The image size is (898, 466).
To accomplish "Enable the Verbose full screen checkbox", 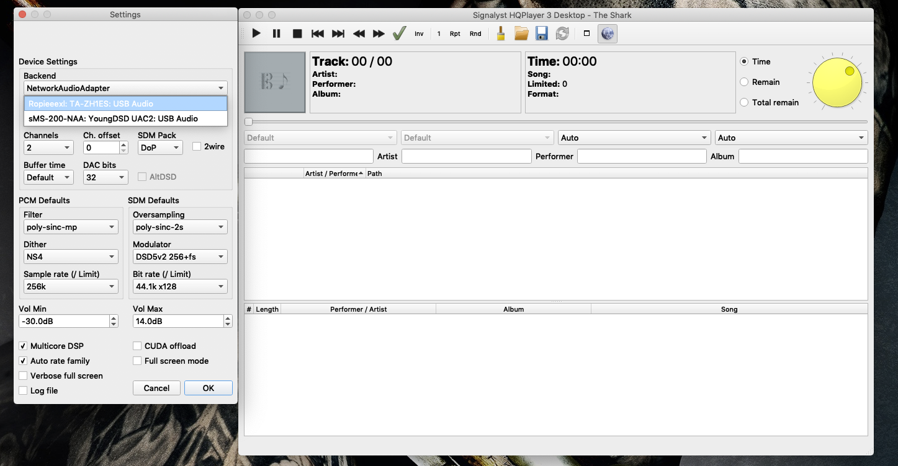I will coord(23,376).
